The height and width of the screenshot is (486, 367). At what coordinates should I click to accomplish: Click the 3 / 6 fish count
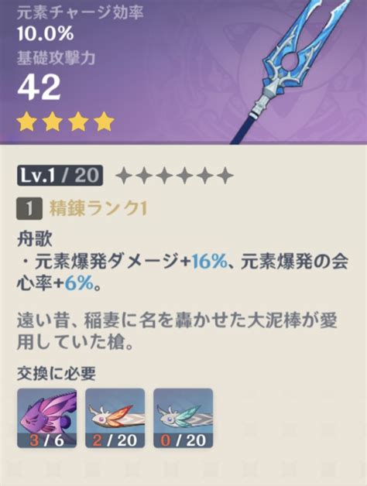[47, 440]
